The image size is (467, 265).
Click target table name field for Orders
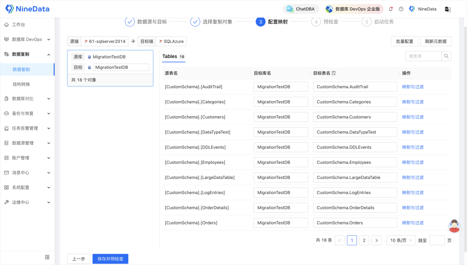click(x=355, y=223)
